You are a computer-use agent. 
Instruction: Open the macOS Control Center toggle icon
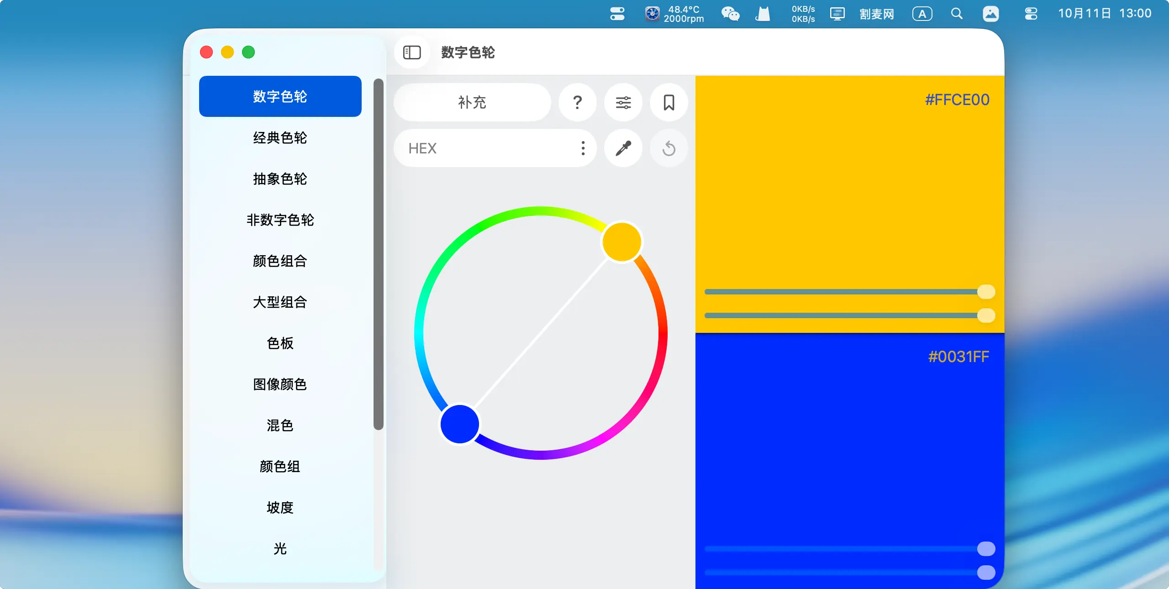[x=1031, y=14]
